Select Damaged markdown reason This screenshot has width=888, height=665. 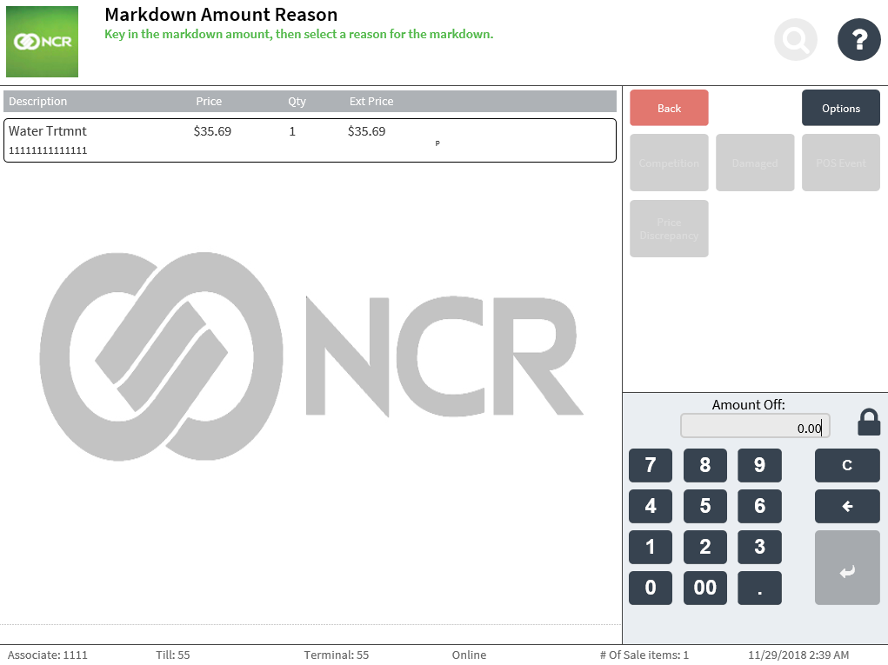(x=755, y=163)
